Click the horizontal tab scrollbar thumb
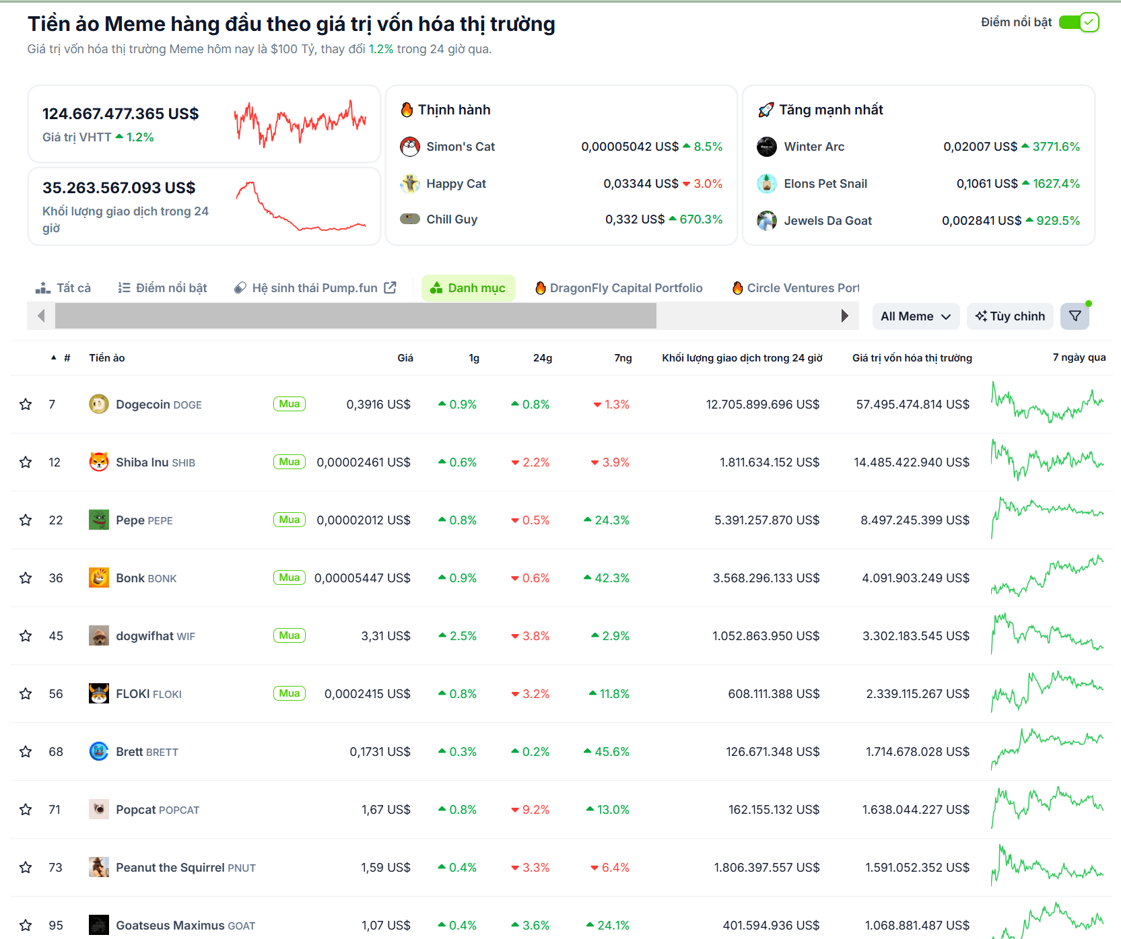 355,316
